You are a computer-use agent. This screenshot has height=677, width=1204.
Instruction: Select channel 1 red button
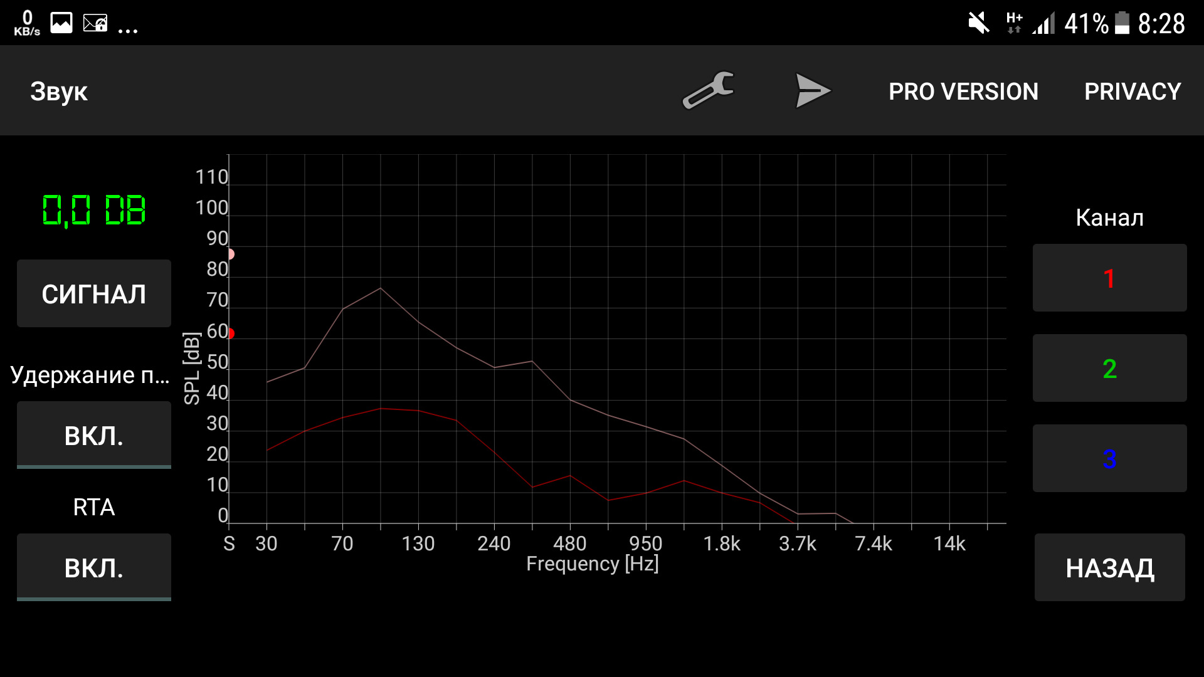(1109, 278)
